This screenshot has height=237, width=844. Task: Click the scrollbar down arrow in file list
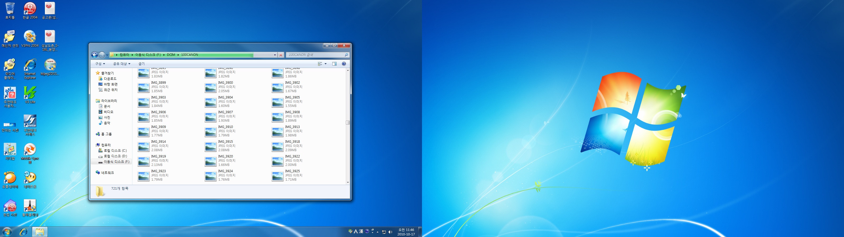(348, 182)
